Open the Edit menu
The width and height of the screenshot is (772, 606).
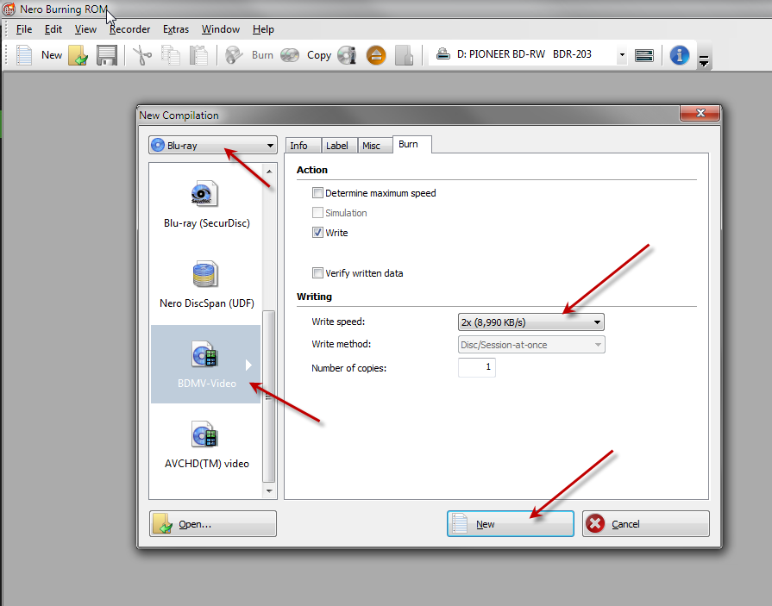pyautogui.click(x=53, y=29)
